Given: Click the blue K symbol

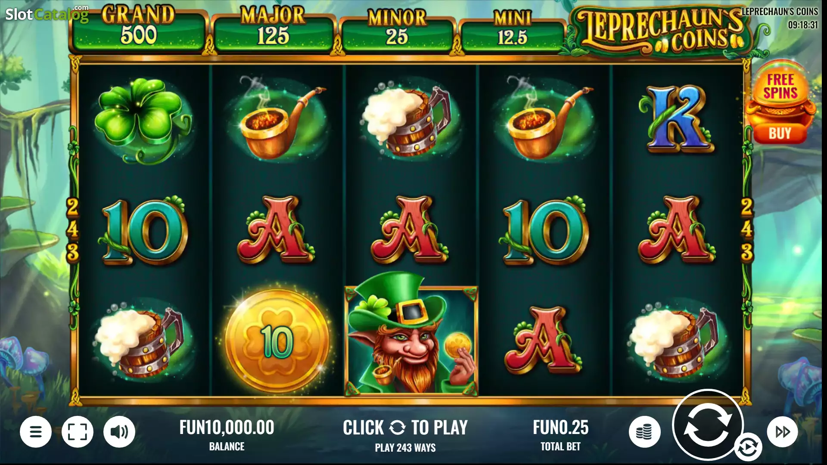Looking at the screenshot, I should coord(676,118).
